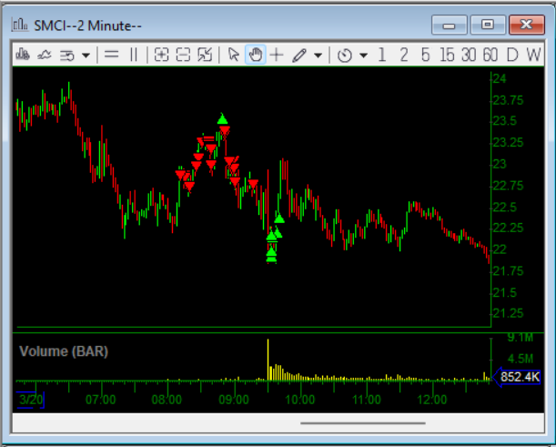Select the line chart style icon

tap(45, 55)
